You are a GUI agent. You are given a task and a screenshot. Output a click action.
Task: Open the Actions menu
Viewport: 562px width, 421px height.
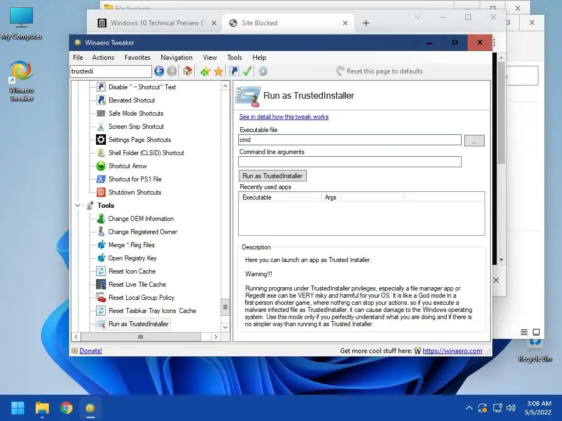point(103,58)
